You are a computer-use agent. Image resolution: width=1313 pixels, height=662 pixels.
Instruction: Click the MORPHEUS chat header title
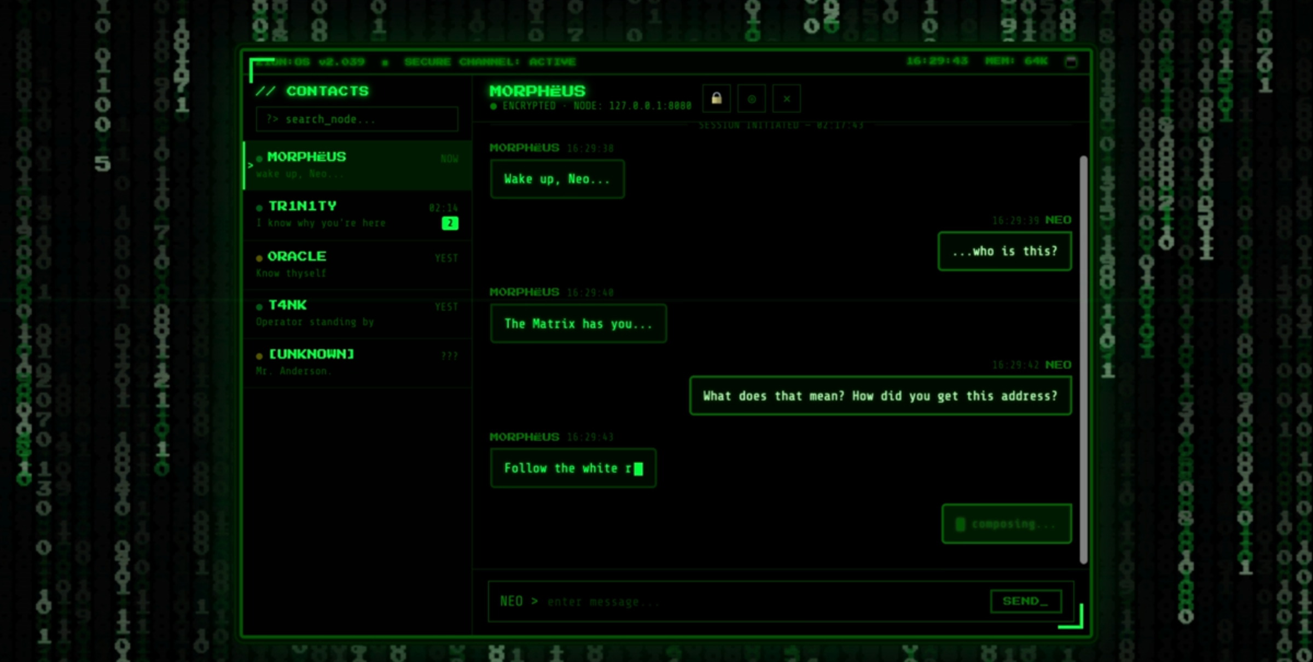tap(537, 91)
